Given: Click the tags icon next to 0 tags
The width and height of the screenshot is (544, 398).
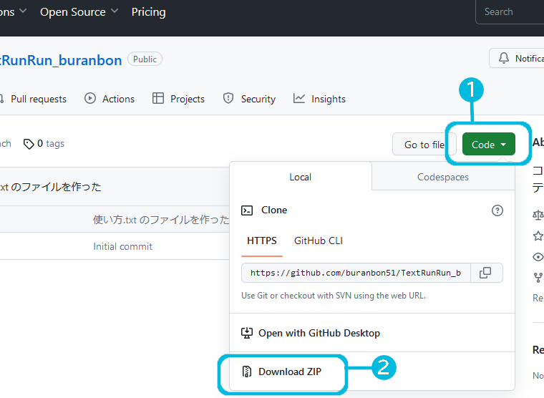Looking at the screenshot, I should [29, 144].
